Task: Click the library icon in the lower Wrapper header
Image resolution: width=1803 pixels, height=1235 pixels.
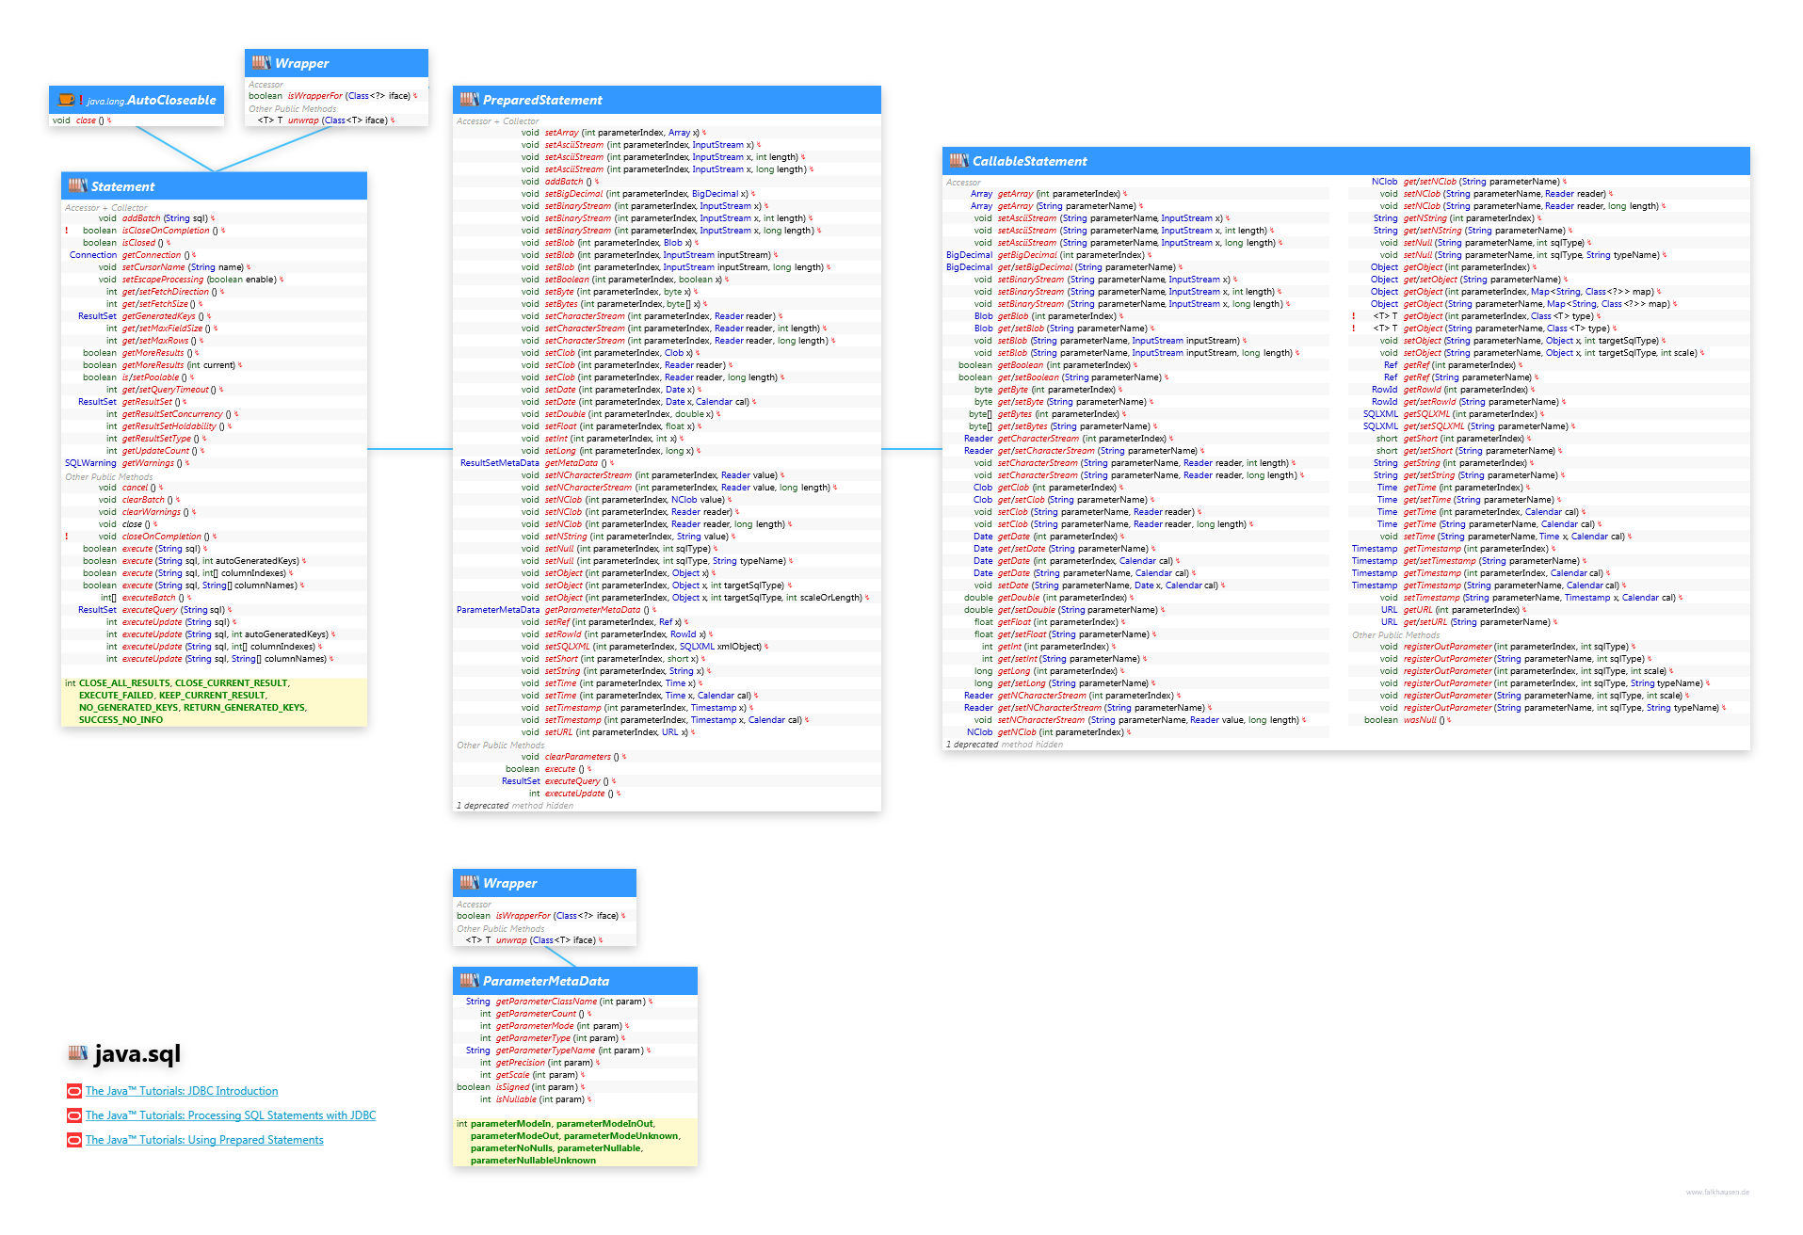Action: (x=469, y=883)
